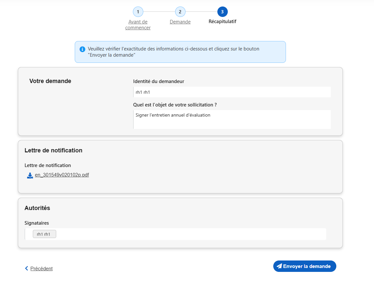Open the "Demande" step link
The height and width of the screenshot is (281, 374).
pos(180,22)
